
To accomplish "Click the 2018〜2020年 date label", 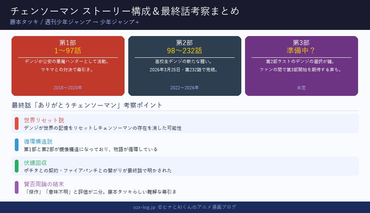I will (x=68, y=88).
